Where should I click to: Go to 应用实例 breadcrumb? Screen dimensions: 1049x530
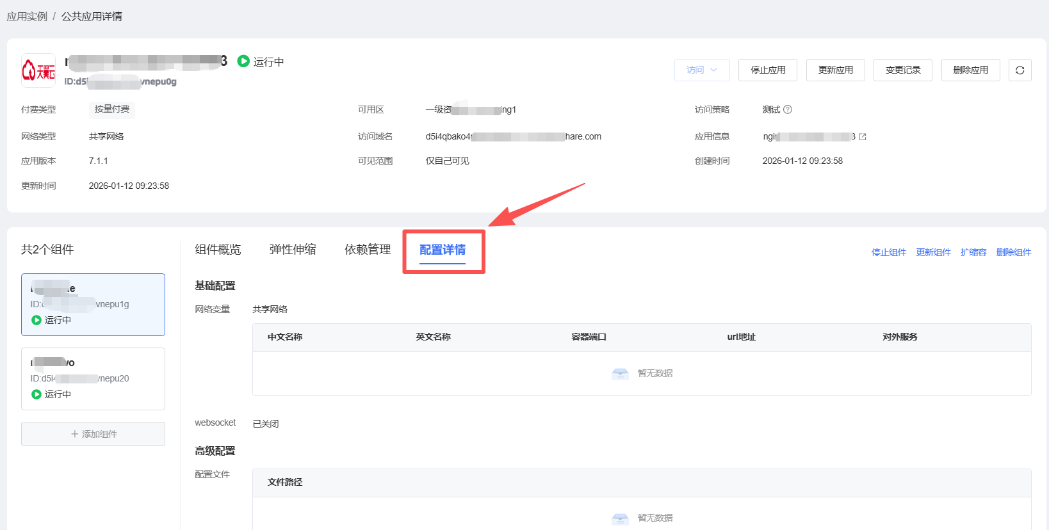click(27, 17)
